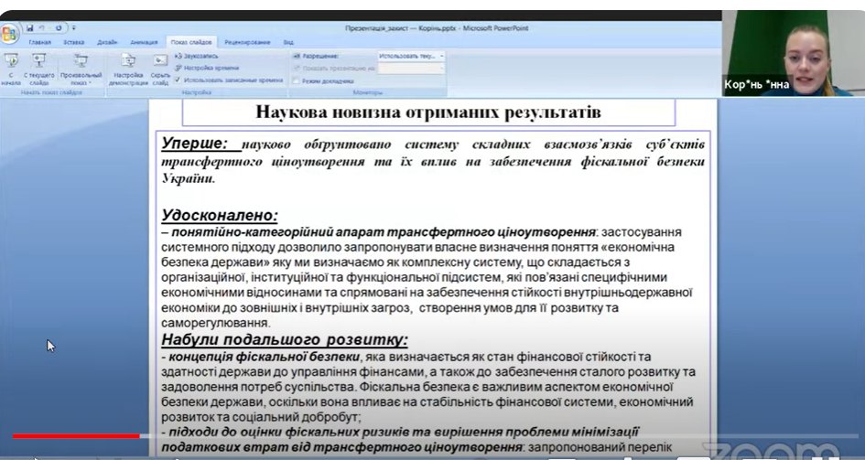865x460 pixels.
Task: Seek on the red video progress bar
Action: [76, 436]
